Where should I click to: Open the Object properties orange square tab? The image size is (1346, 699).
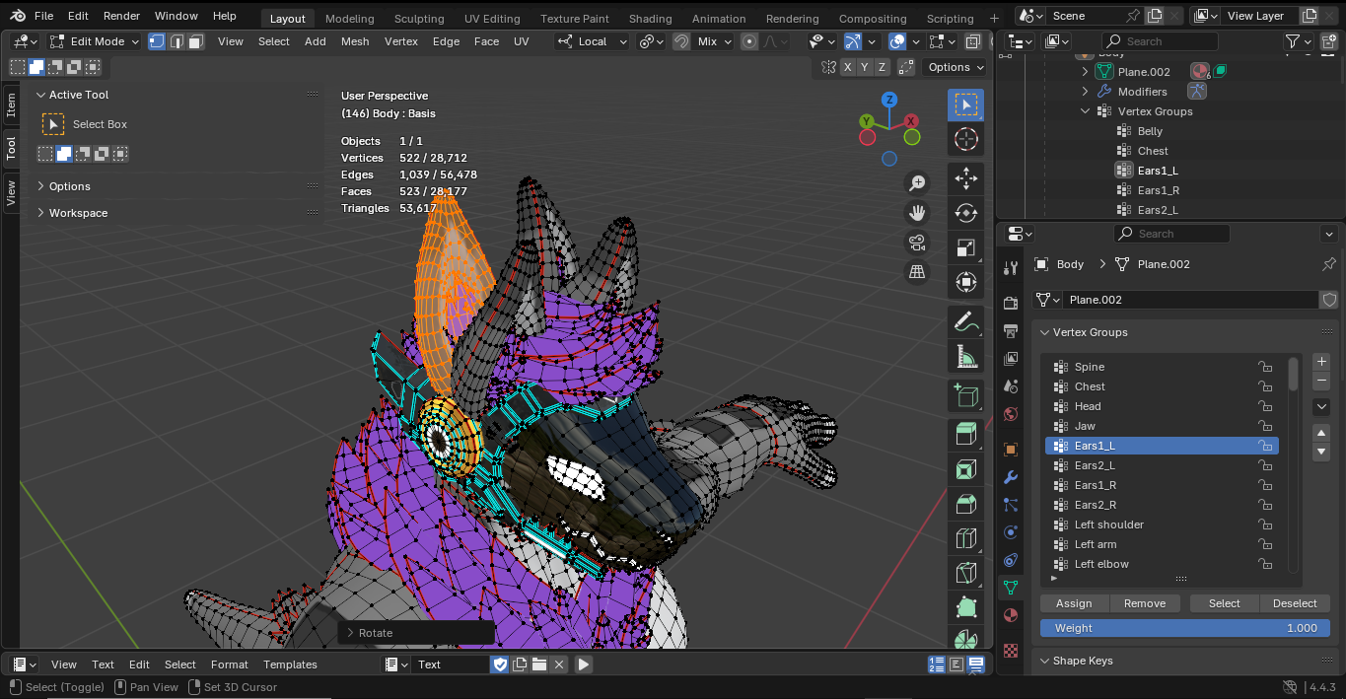pyautogui.click(x=1010, y=450)
